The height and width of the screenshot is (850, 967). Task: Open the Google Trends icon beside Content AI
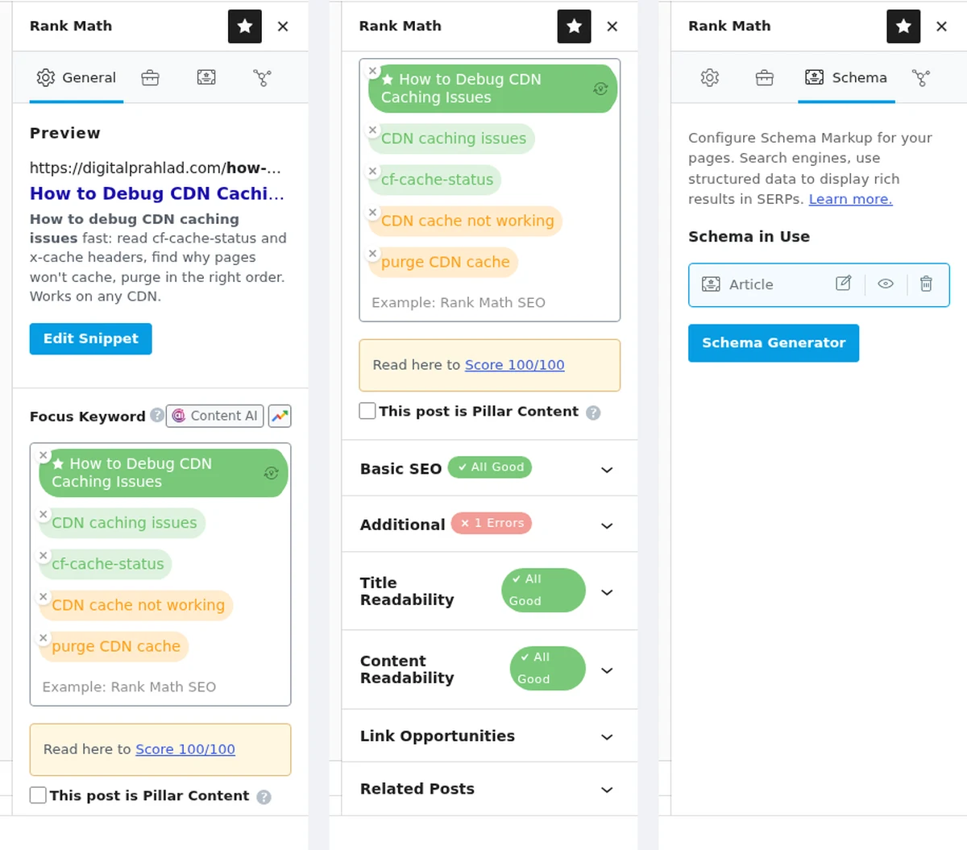[280, 416]
